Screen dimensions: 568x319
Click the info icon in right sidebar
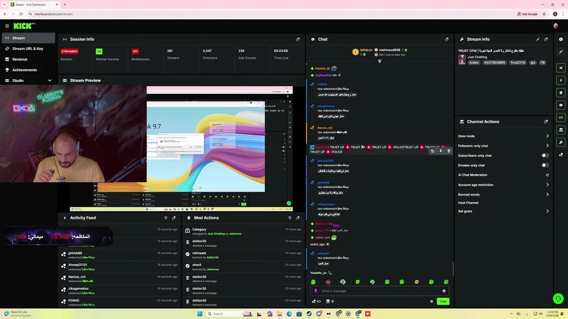tap(561, 39)
